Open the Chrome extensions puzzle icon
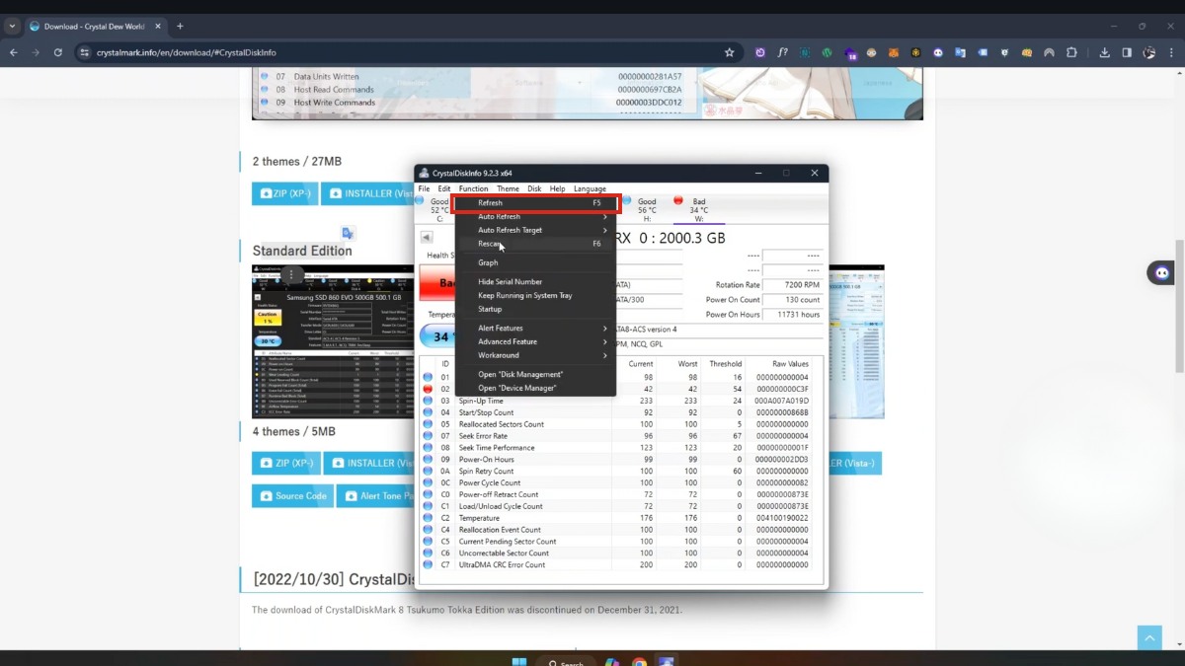This screenshot has height=666, width=1185. click(x=1071, y=52)
